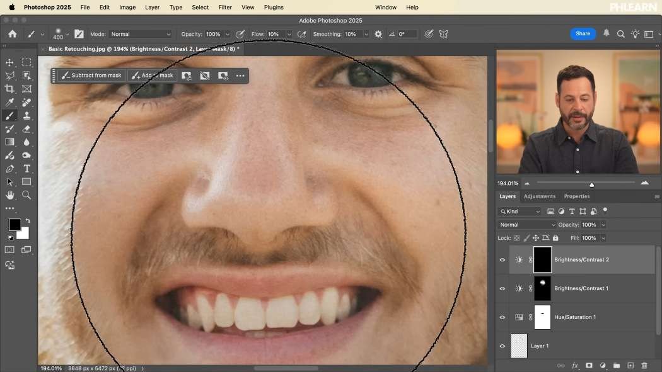This screenshot has width=662, height=372.
Task: Select the Brush tool in toolbar
Action: [9, 115]
